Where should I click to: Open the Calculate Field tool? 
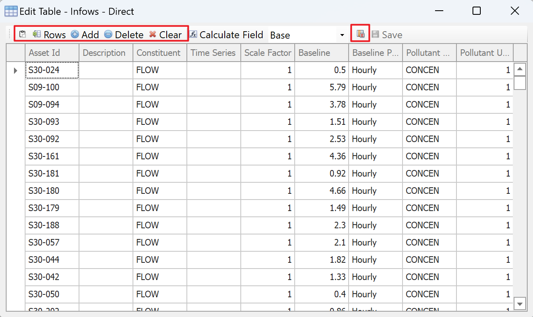[226, 35]
